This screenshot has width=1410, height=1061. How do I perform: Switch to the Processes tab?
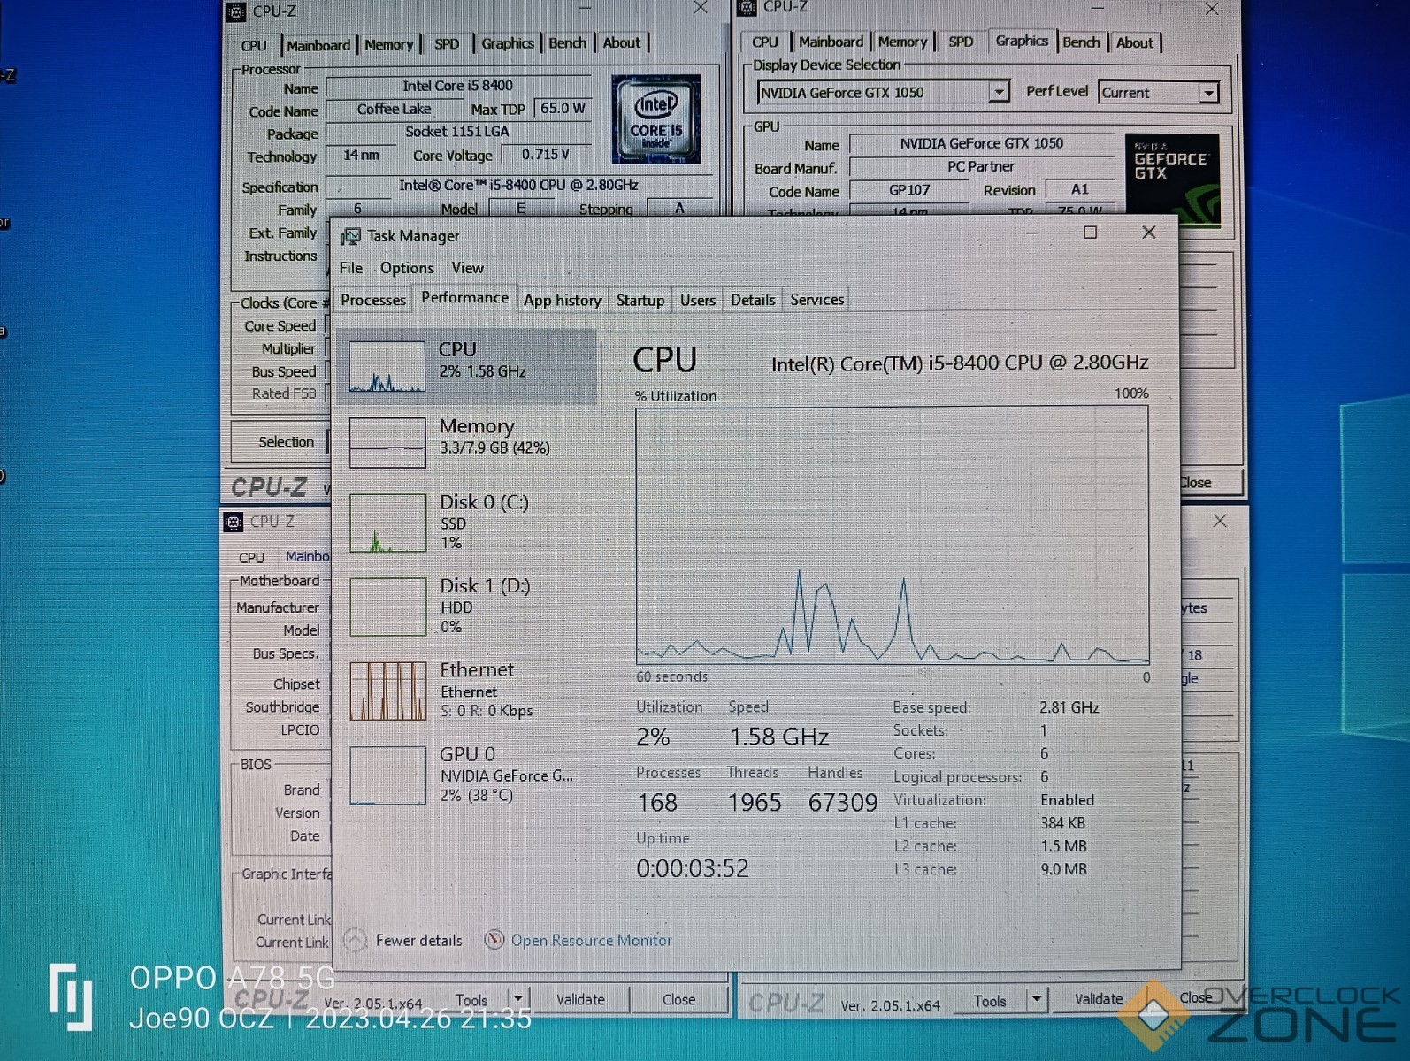pos(373,300)
